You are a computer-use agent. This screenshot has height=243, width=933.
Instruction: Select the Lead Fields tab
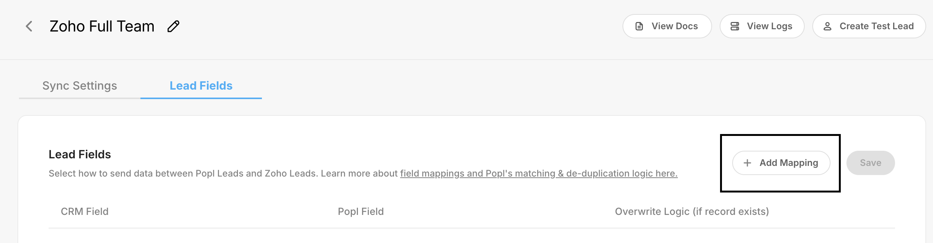pyautogui.click(x=201, y=86)
